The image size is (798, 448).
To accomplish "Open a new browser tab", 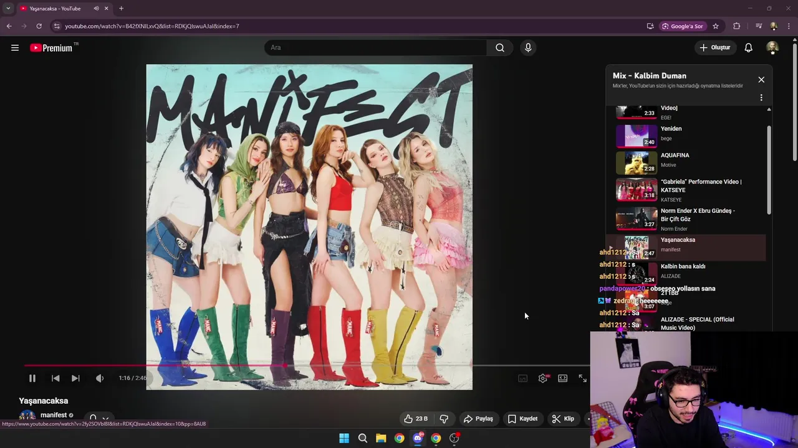I will (121, 9).
